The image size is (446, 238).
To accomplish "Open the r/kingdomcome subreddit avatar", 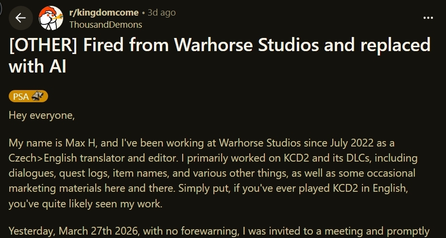I will [x=51, y=18].
